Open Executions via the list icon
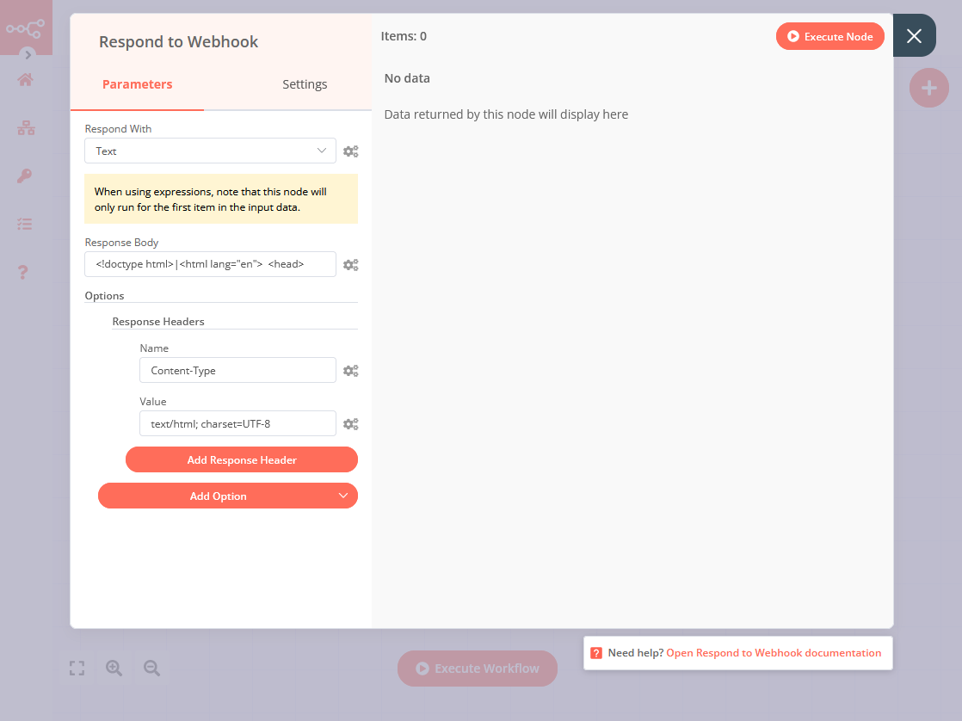This screenshot has width=962, height=721. pos(26,224)
